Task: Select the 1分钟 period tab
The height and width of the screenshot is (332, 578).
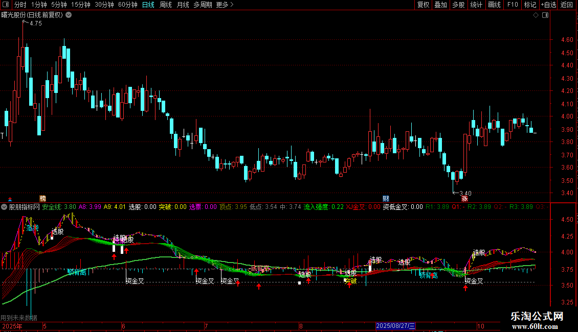Action: coord(39,5)
